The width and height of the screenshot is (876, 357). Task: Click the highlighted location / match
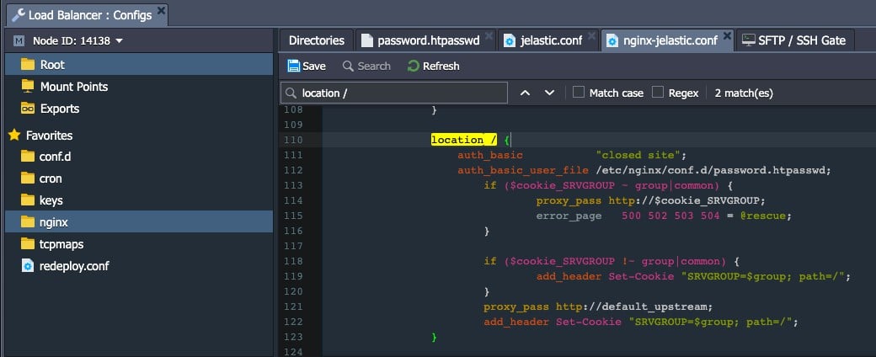[464, 140]
